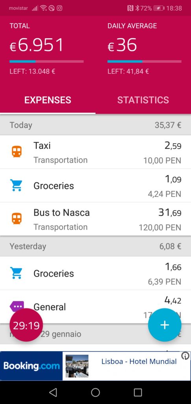The width and height of the screenshot is (191, 404).
Task: Tap the orange train icon beside Taxi
Action: (x=17, y=151)
